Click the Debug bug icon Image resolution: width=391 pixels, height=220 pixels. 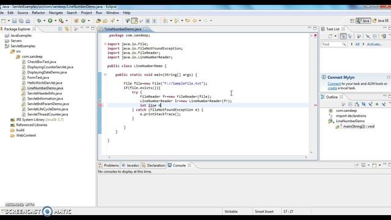coord(39,21)
